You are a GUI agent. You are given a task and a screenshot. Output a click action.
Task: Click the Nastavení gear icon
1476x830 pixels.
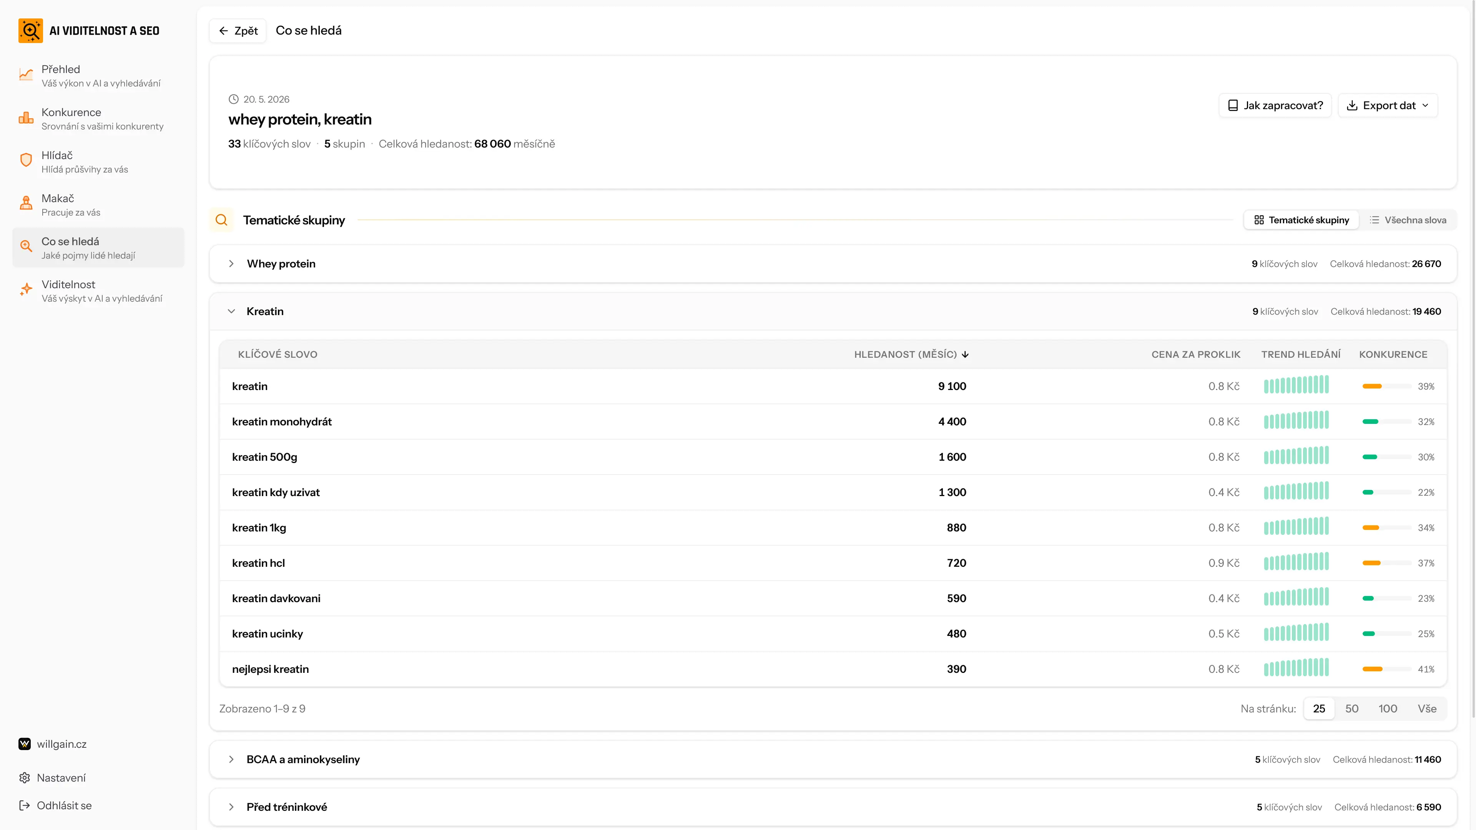tap(24, 778)
